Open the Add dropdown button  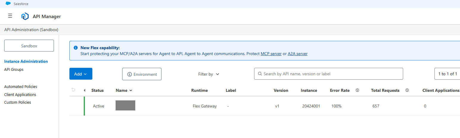[81, 74]
